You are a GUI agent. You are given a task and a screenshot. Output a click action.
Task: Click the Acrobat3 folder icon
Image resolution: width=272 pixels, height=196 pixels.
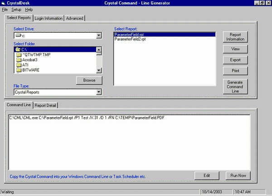(x=19, y=60)
